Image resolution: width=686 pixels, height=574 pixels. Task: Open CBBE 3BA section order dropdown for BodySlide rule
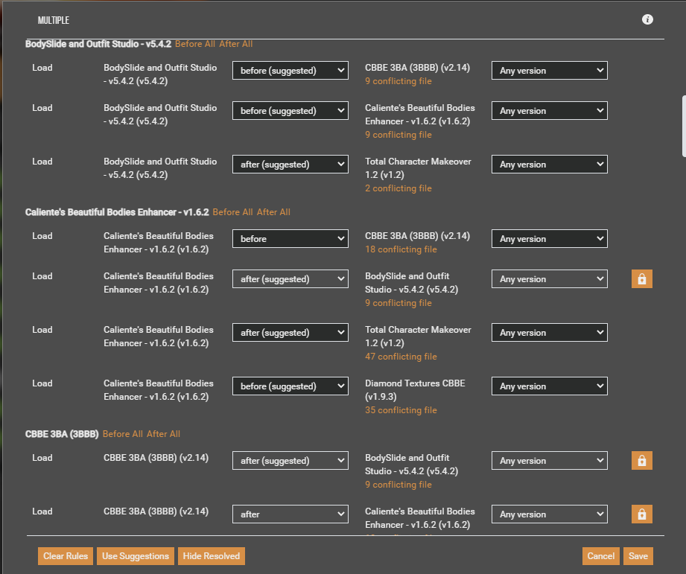tap(290, 460)
